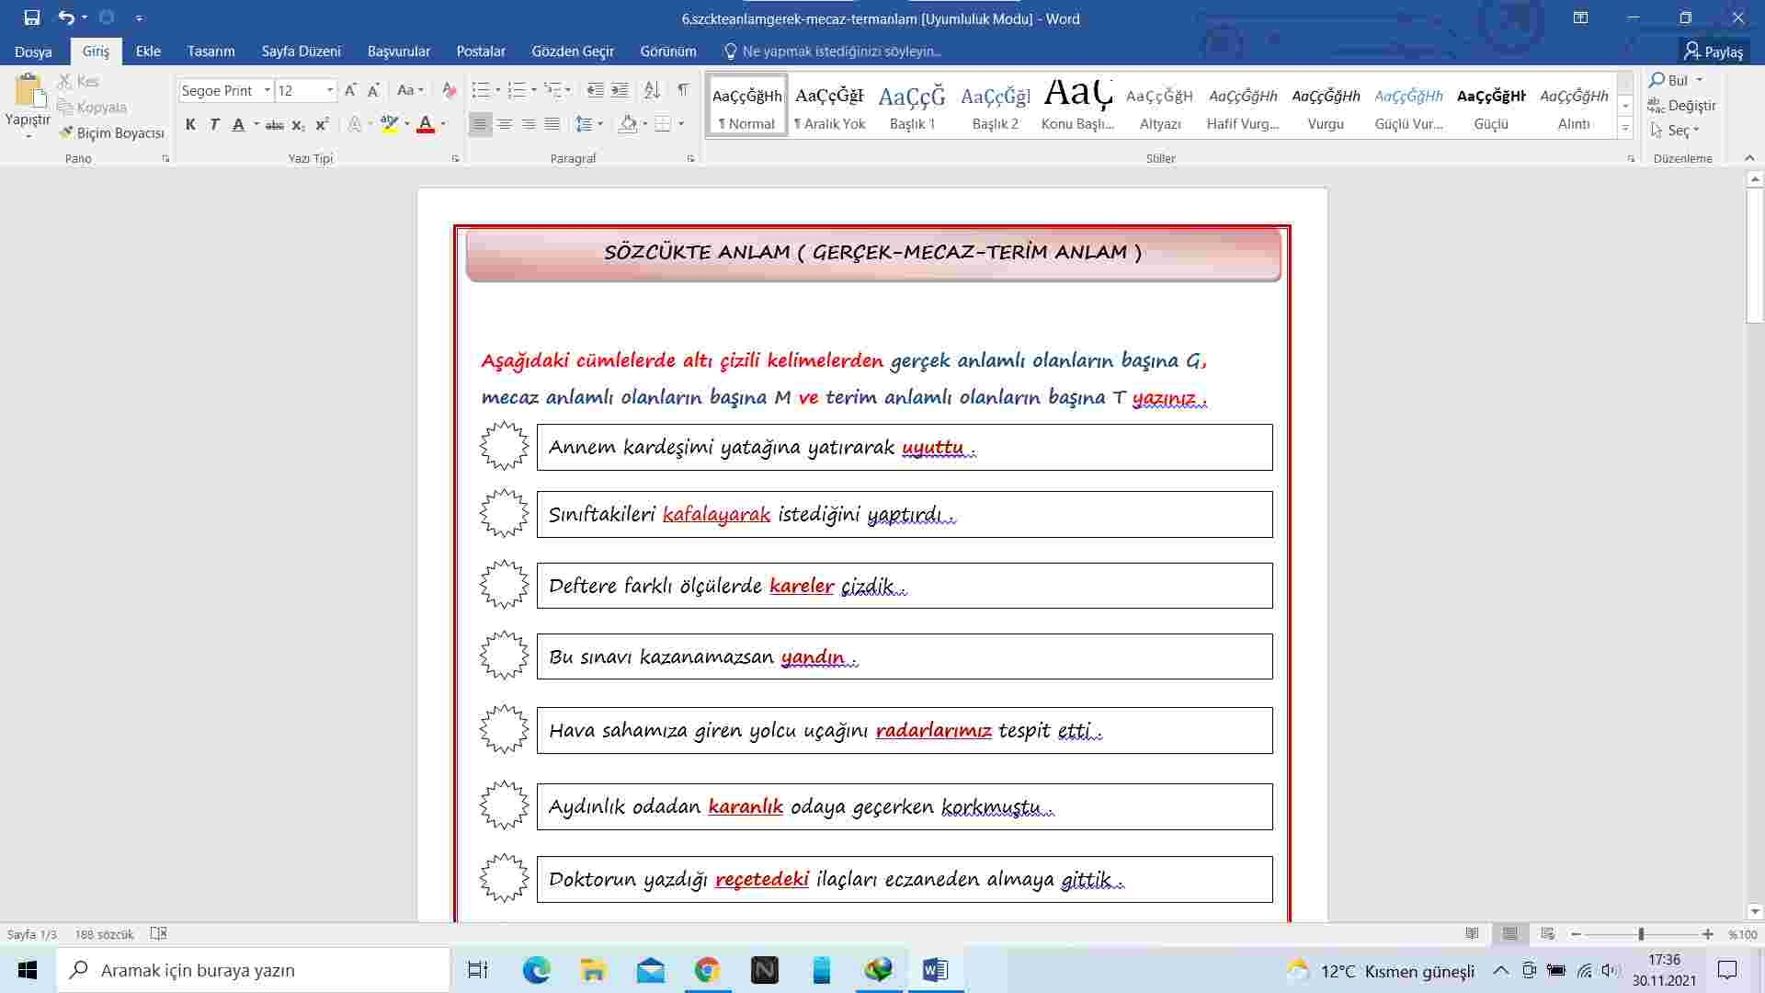The image size is (1765, 993).
Task: Click the zoom slider handle
Action: coord(1641,934)
